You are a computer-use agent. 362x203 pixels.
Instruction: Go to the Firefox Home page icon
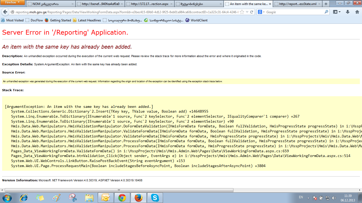[x=357, y=12]
